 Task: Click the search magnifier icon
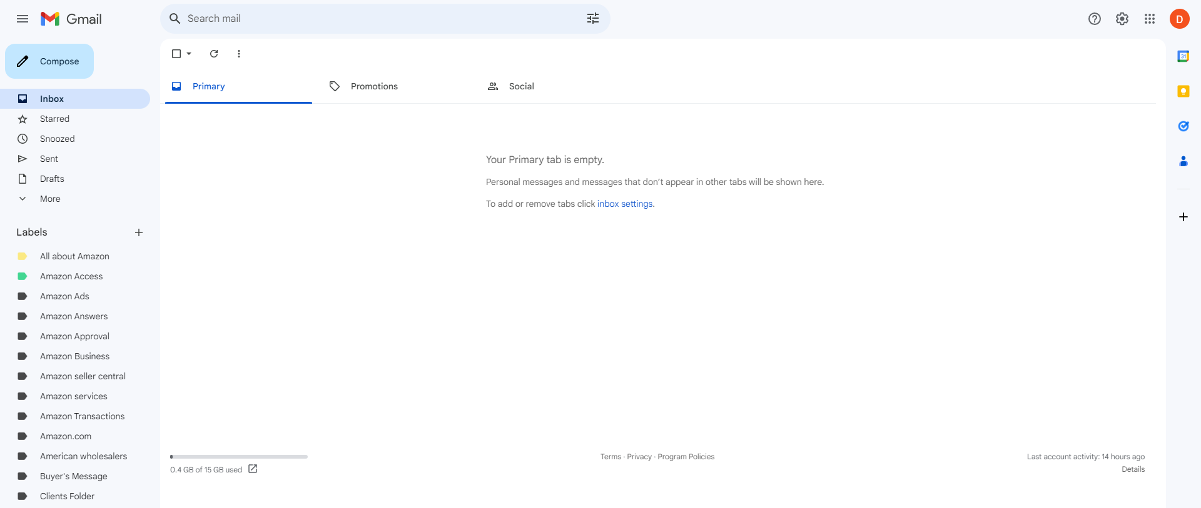pyautogui.click(x=175, y=19)
